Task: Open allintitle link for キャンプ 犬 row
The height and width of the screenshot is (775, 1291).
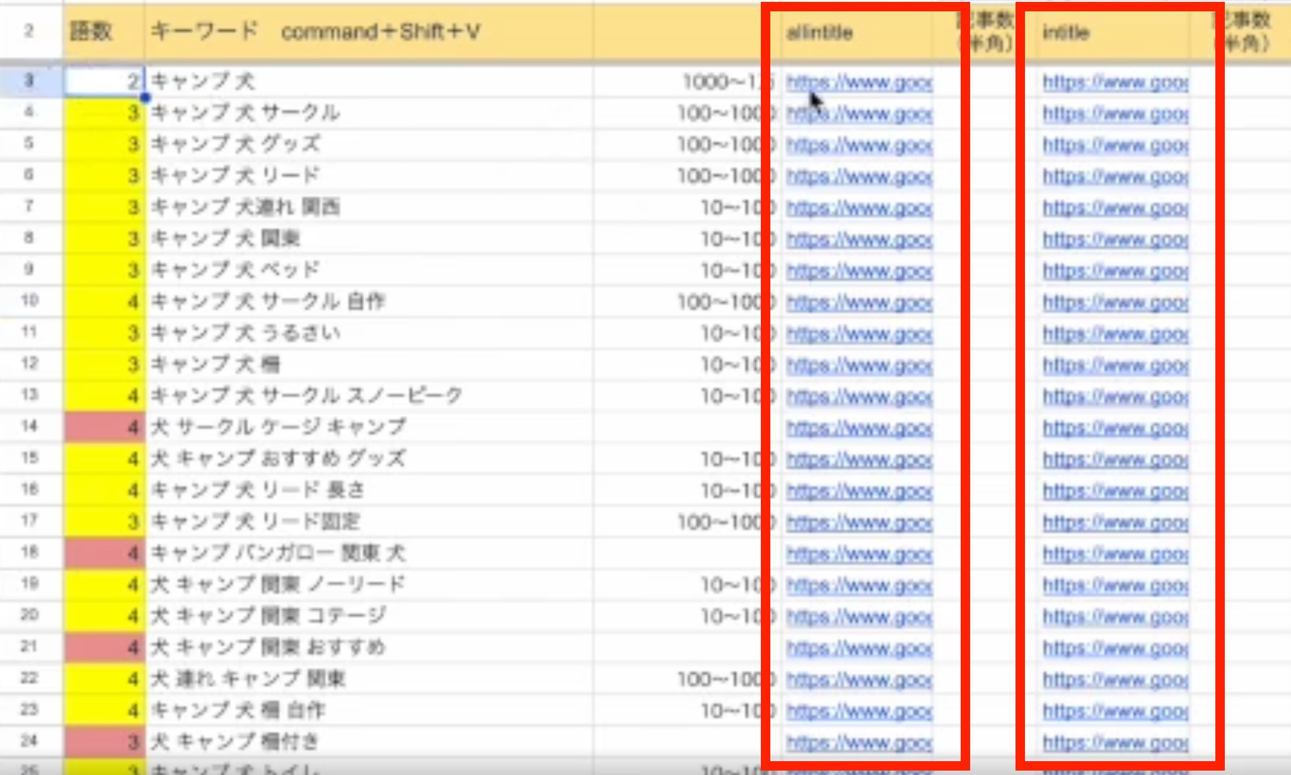Action: pos(859,83)
